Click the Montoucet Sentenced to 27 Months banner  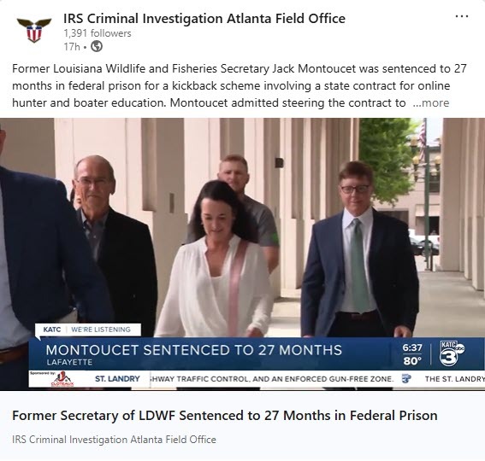point(194,351)
